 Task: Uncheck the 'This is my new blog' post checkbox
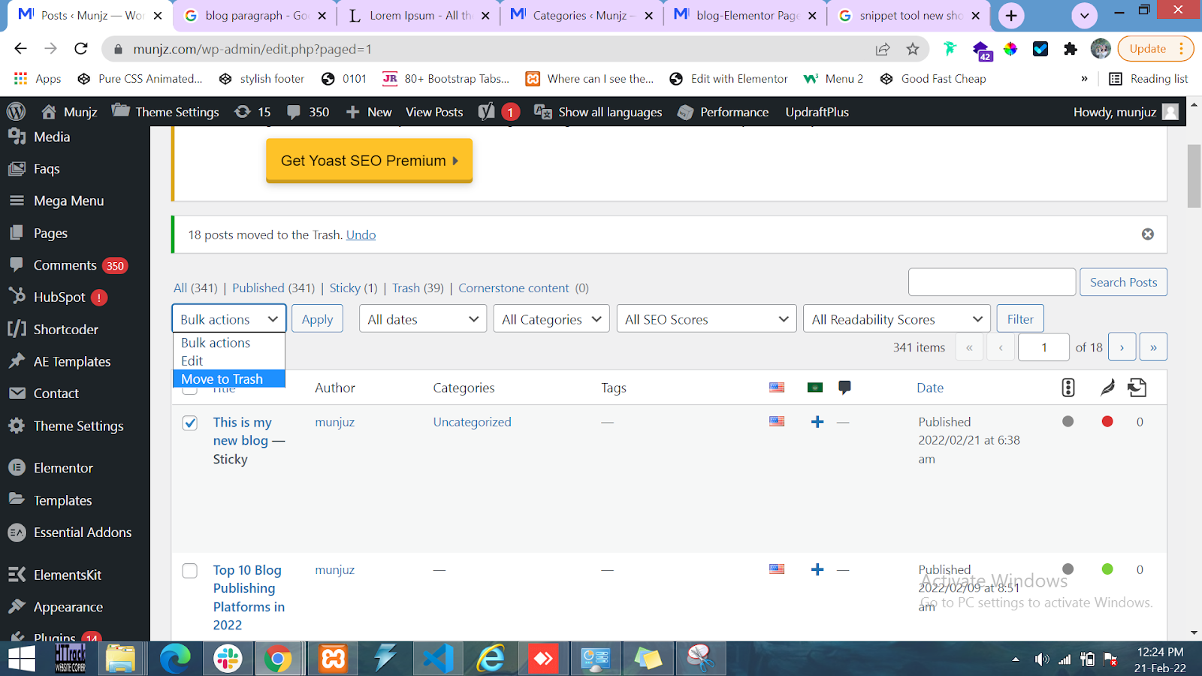[190, 423]
